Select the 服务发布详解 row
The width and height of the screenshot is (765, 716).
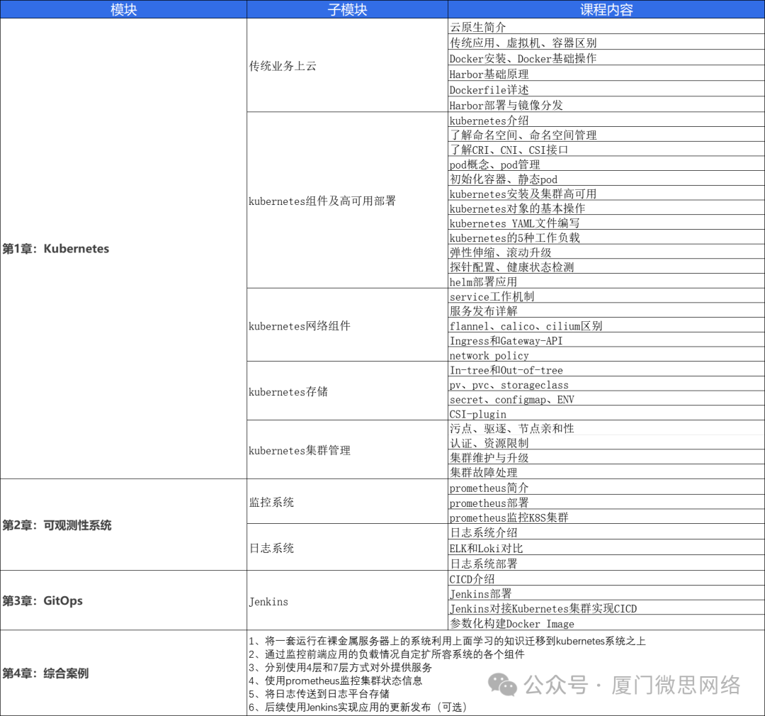(x=606, y=310)
